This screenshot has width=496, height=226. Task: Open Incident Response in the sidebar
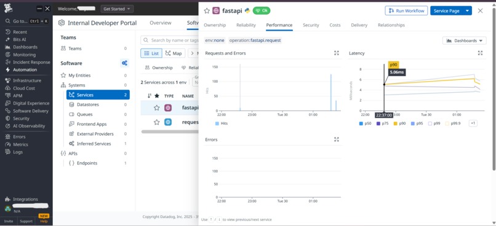[x=31, y=62]
